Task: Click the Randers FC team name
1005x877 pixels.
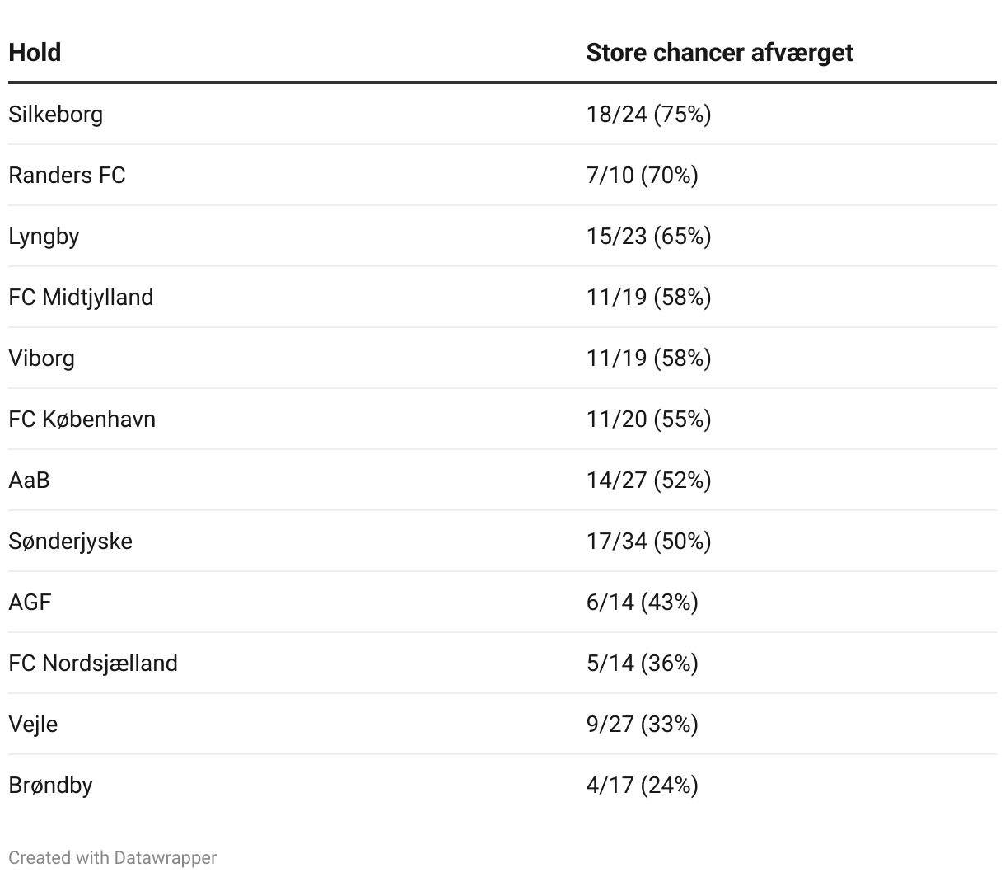Action: (67, 175)
